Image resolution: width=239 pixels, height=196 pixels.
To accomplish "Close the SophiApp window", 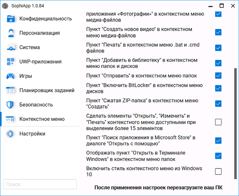I will click(x=233, y=6).
